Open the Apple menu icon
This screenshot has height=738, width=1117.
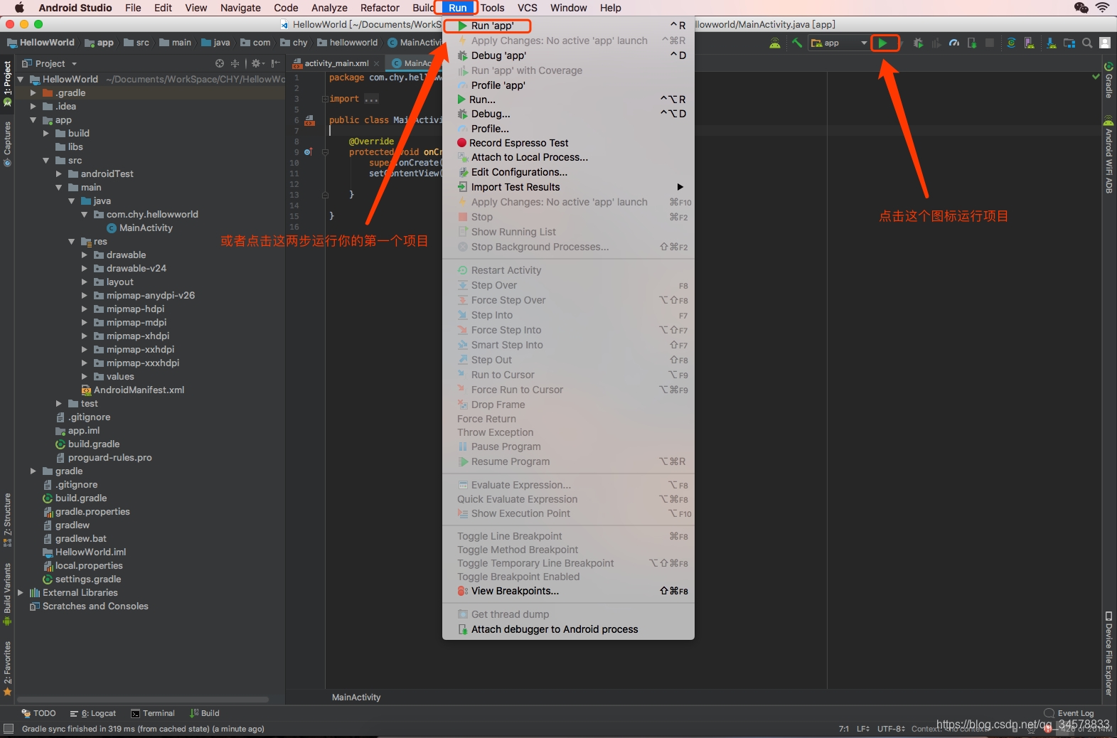tap(19, 8)
